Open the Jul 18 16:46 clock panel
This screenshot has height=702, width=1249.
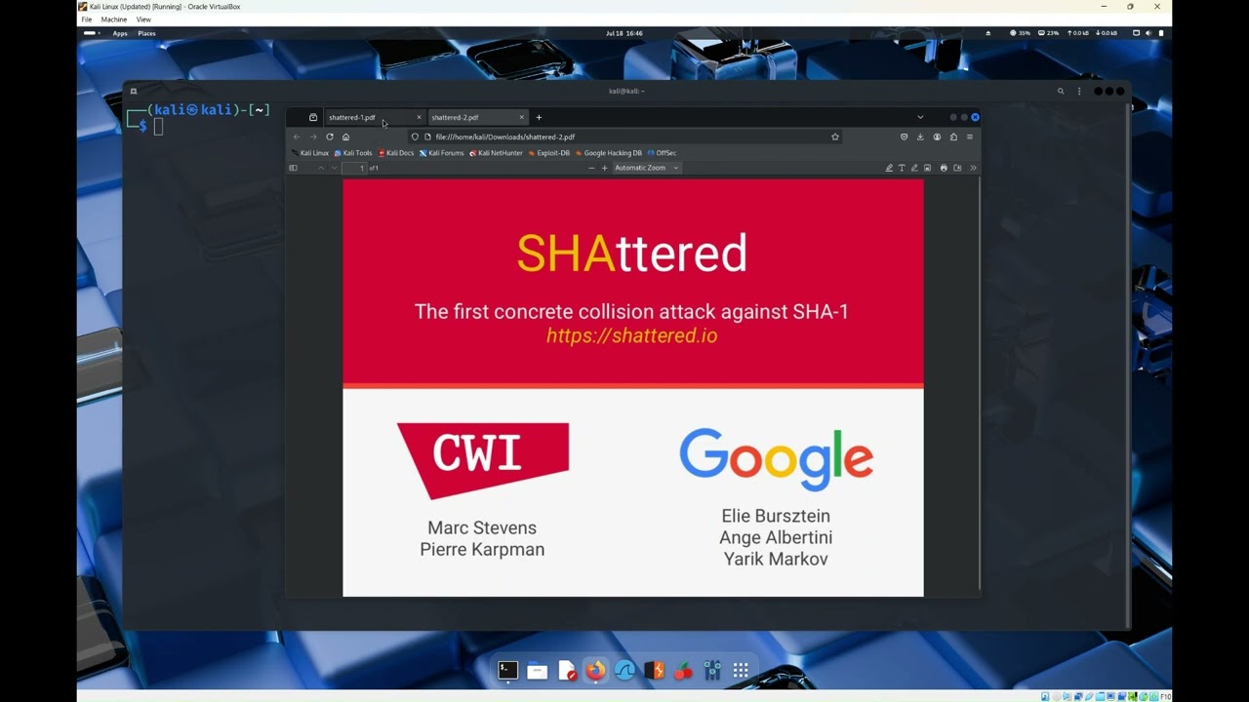pos(624,33)
